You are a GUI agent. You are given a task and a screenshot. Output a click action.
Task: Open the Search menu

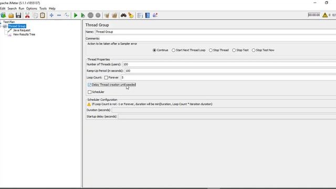click(x=12, y=8)
